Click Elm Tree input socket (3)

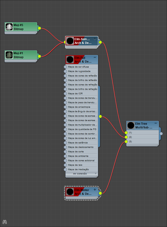[126, 142]
